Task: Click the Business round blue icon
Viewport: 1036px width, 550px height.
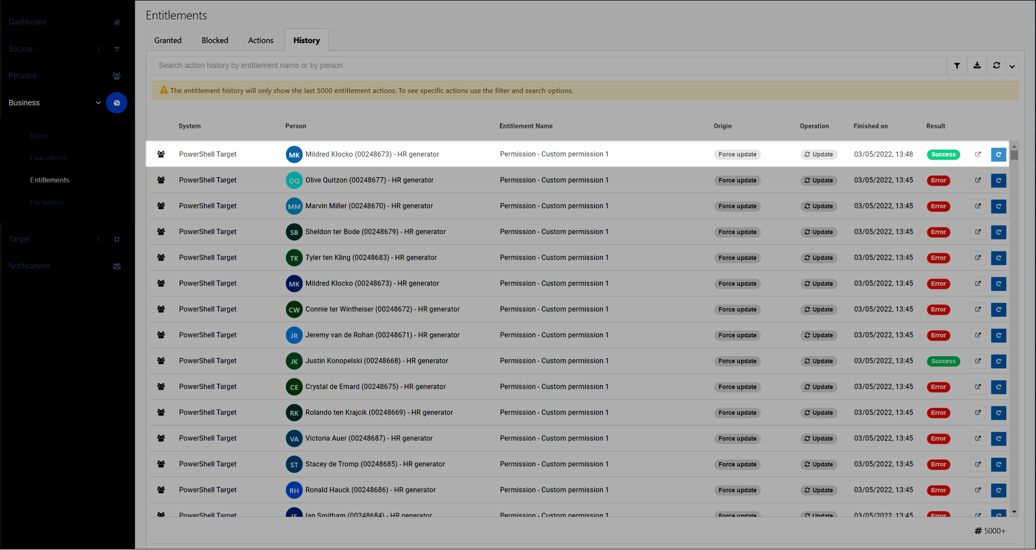Action: pyautogui.click(x=117, y=103)
